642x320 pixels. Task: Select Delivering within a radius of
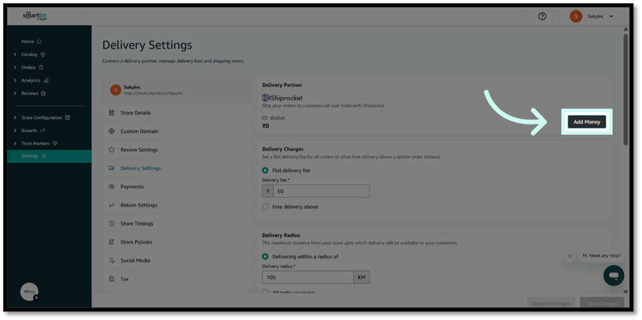[265, 257]
